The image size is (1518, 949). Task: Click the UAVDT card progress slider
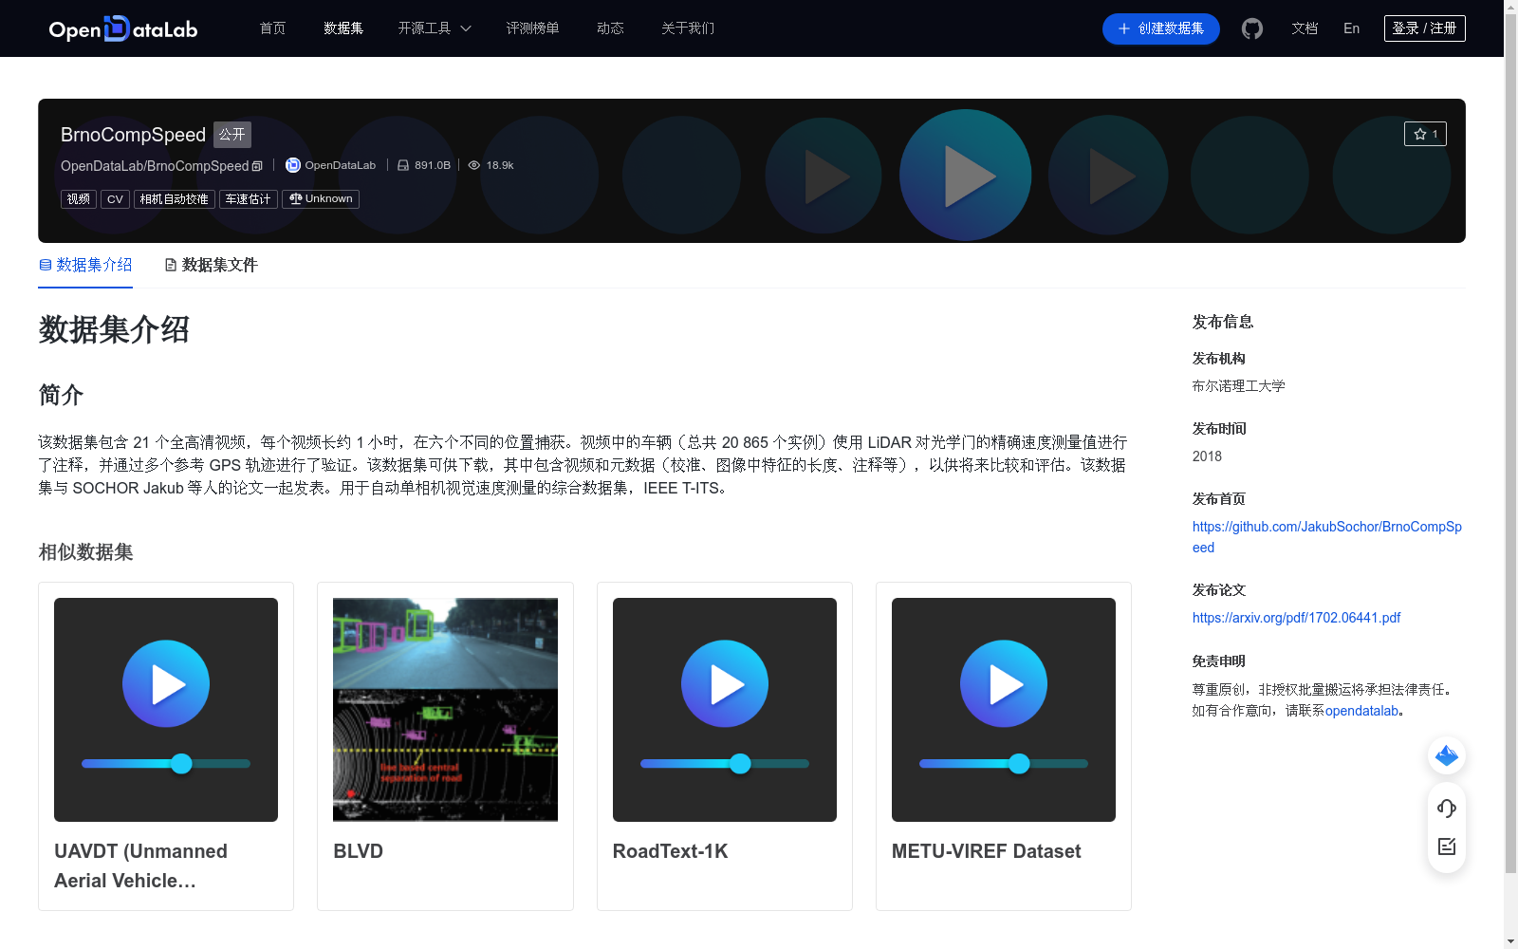tap(166, 763)
